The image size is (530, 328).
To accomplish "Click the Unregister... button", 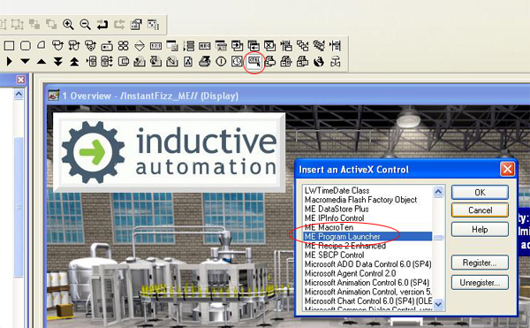I will 480,282.
